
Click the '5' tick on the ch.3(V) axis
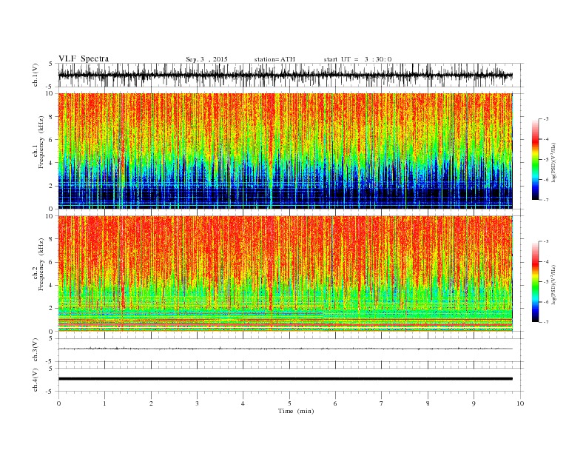point(51,338)
